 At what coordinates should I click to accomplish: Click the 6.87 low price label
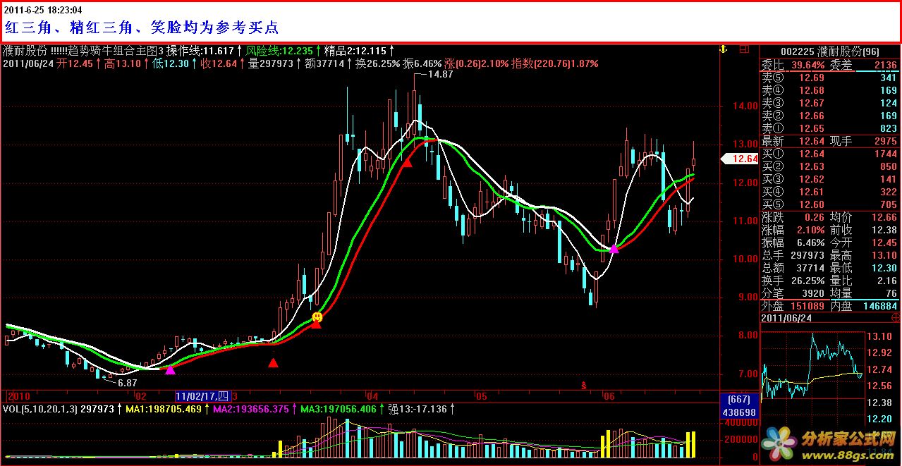[x=127, y=382]
